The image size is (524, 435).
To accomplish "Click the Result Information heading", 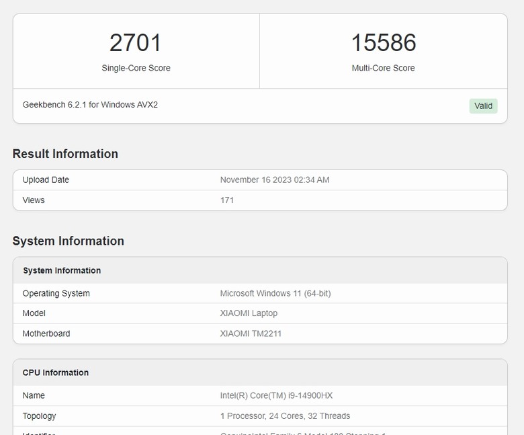I will [x=65, y=154].
